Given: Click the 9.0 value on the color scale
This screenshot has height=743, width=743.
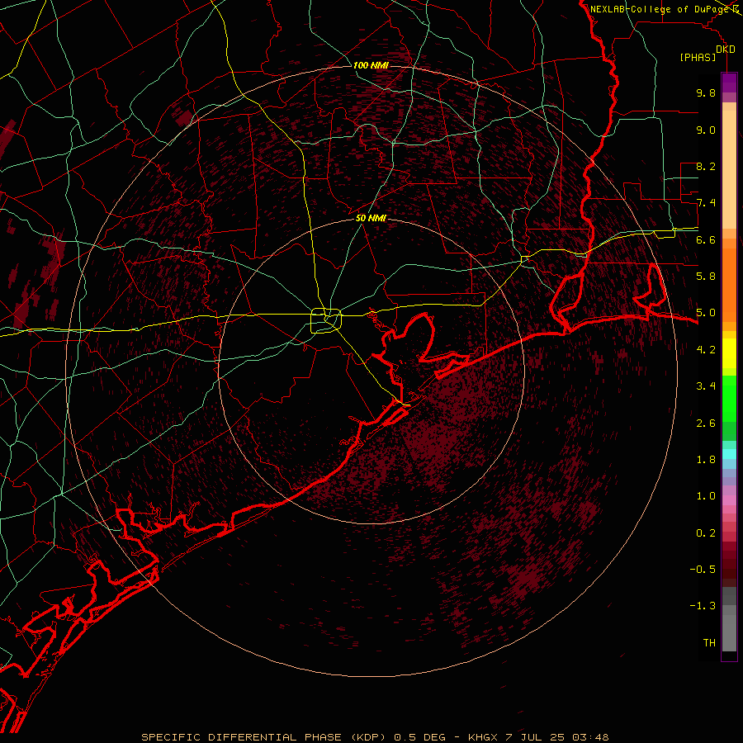Looking at the screenshot, I should pos(706,130).
